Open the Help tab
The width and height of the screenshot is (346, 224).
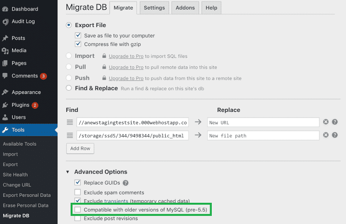(211, 8)
